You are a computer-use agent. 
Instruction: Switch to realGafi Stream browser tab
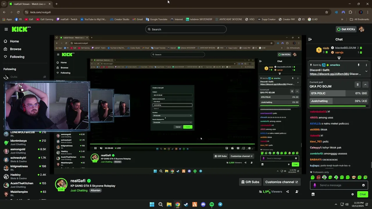click(x=30, y=4)
